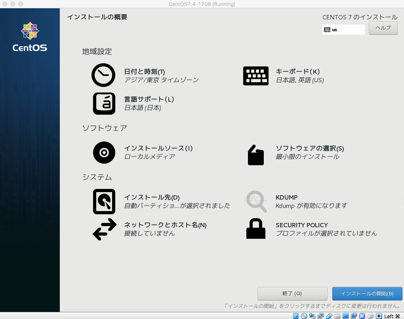This screenshot has height=319, width=404.
Task: Open the Software Selection icon
Action: [x=255, y=155]
